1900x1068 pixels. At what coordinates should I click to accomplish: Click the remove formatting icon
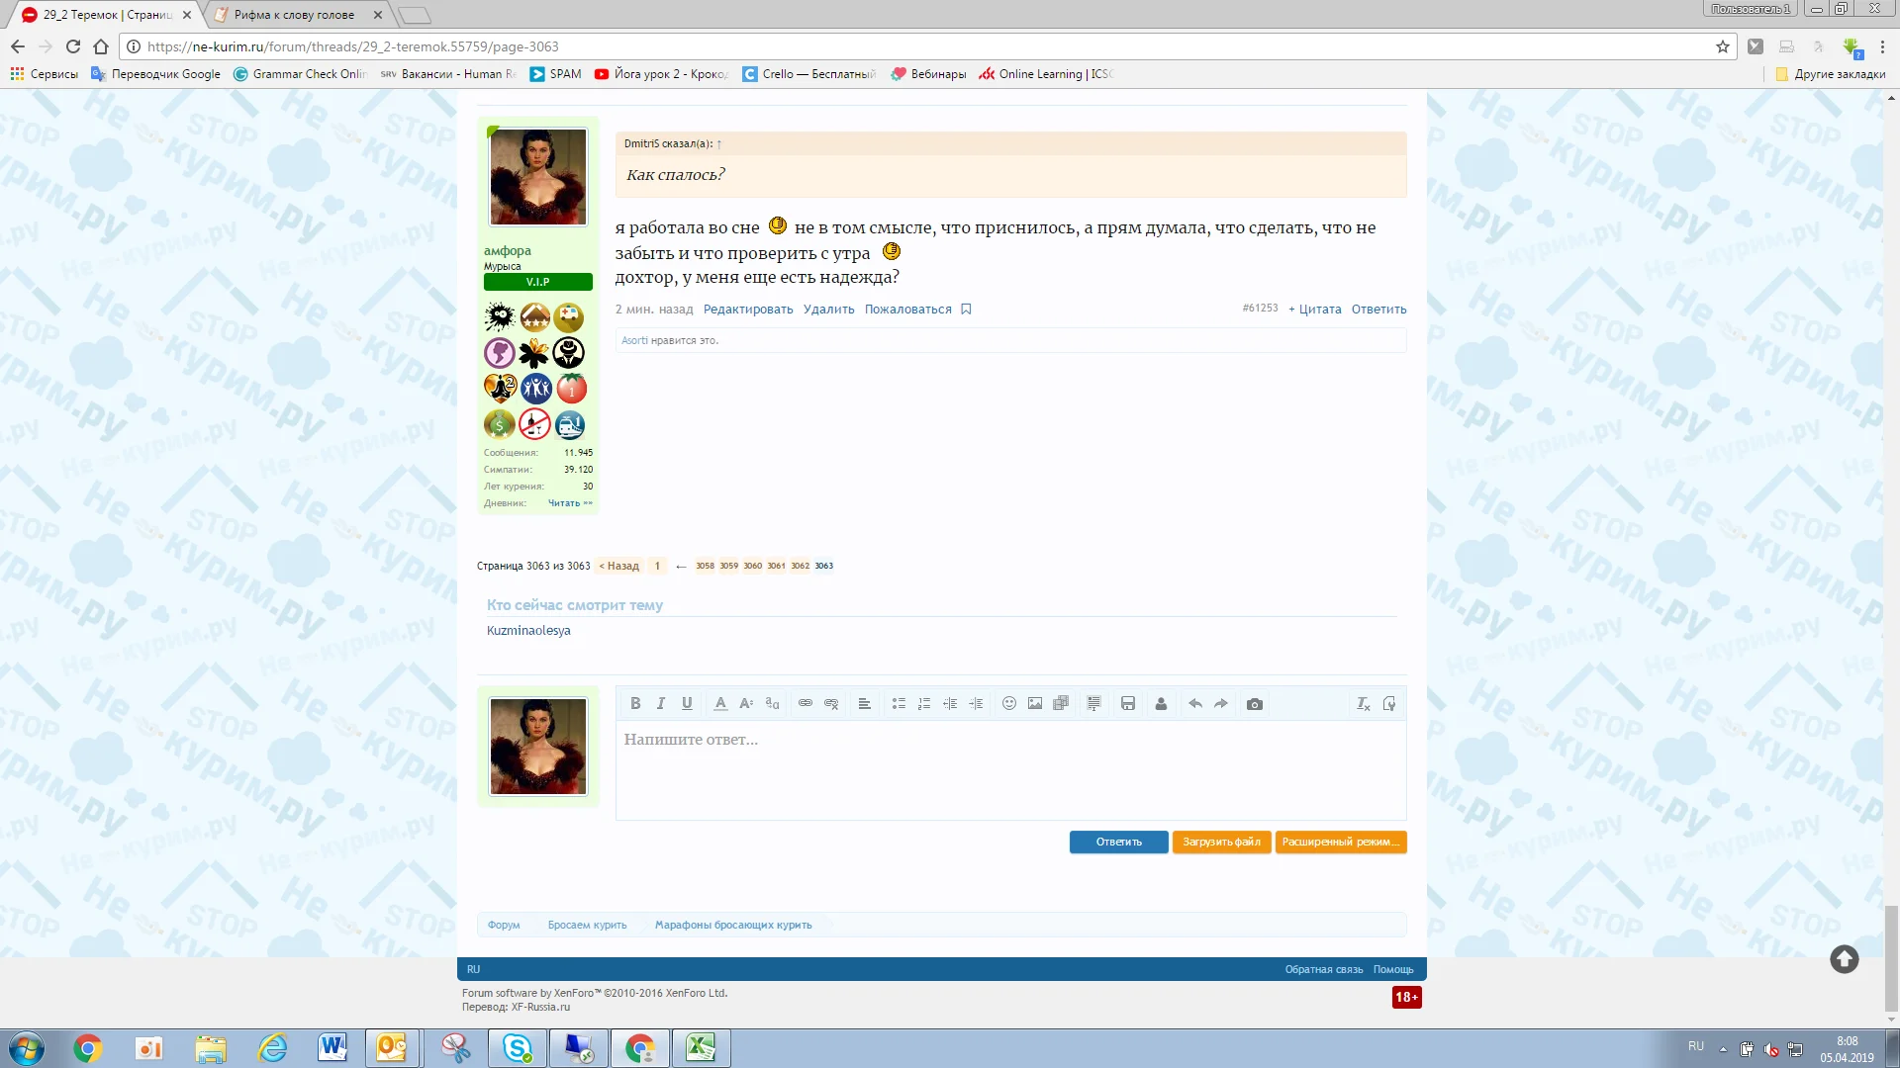(x=1363, y=704)
